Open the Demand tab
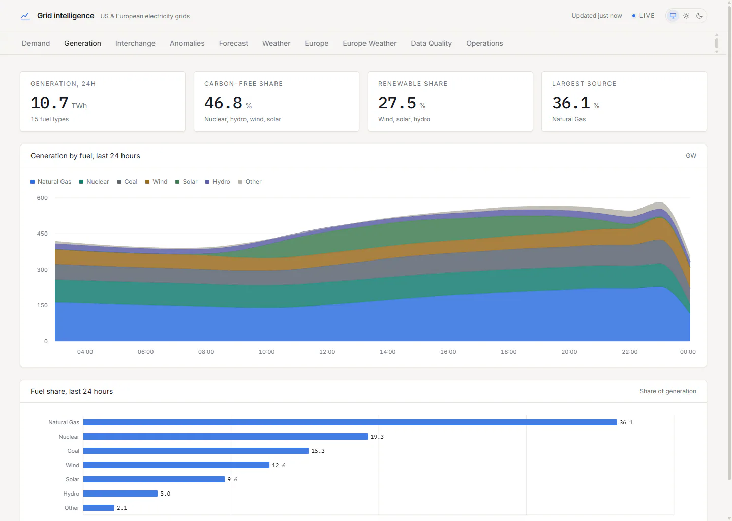 coord(36,43)
